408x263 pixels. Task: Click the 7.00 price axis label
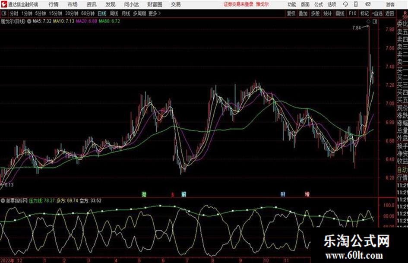[x=390, y=104]
